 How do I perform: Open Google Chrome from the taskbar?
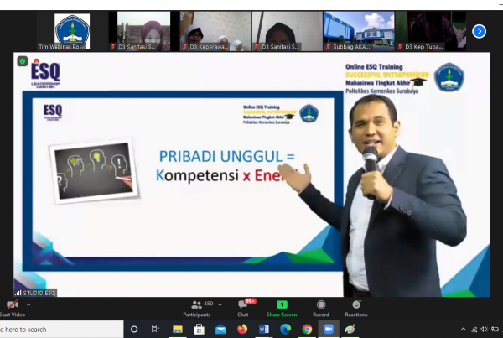[307, 330]
